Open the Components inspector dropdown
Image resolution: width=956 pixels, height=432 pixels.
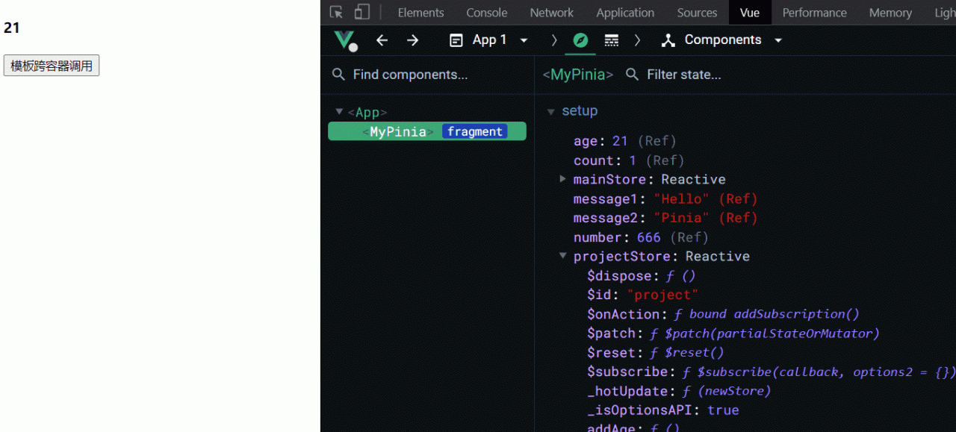(x=722, y=40)
